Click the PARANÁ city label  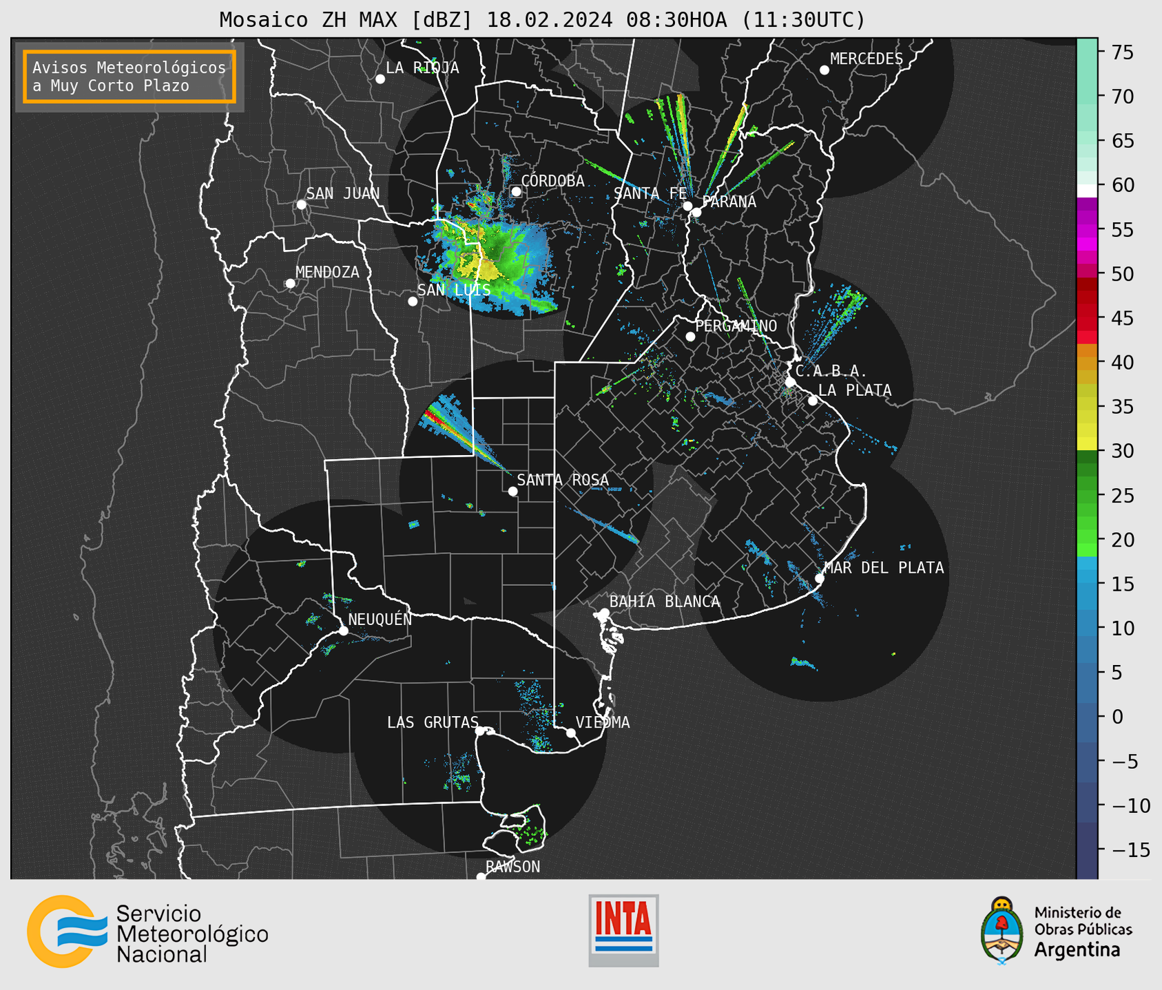[729, 202]
